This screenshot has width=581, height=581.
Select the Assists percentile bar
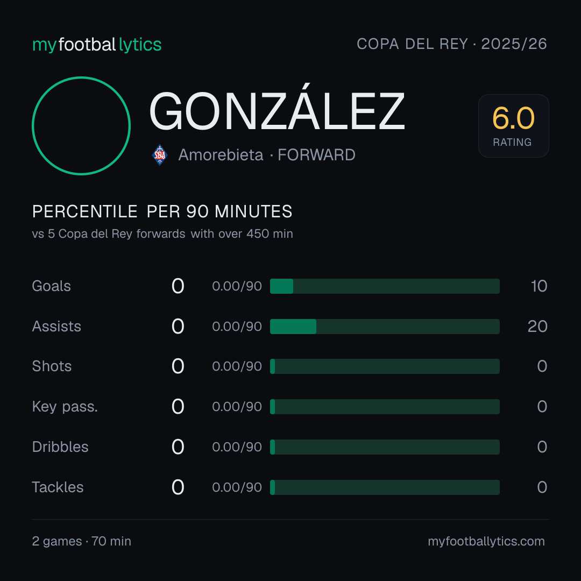385,327
